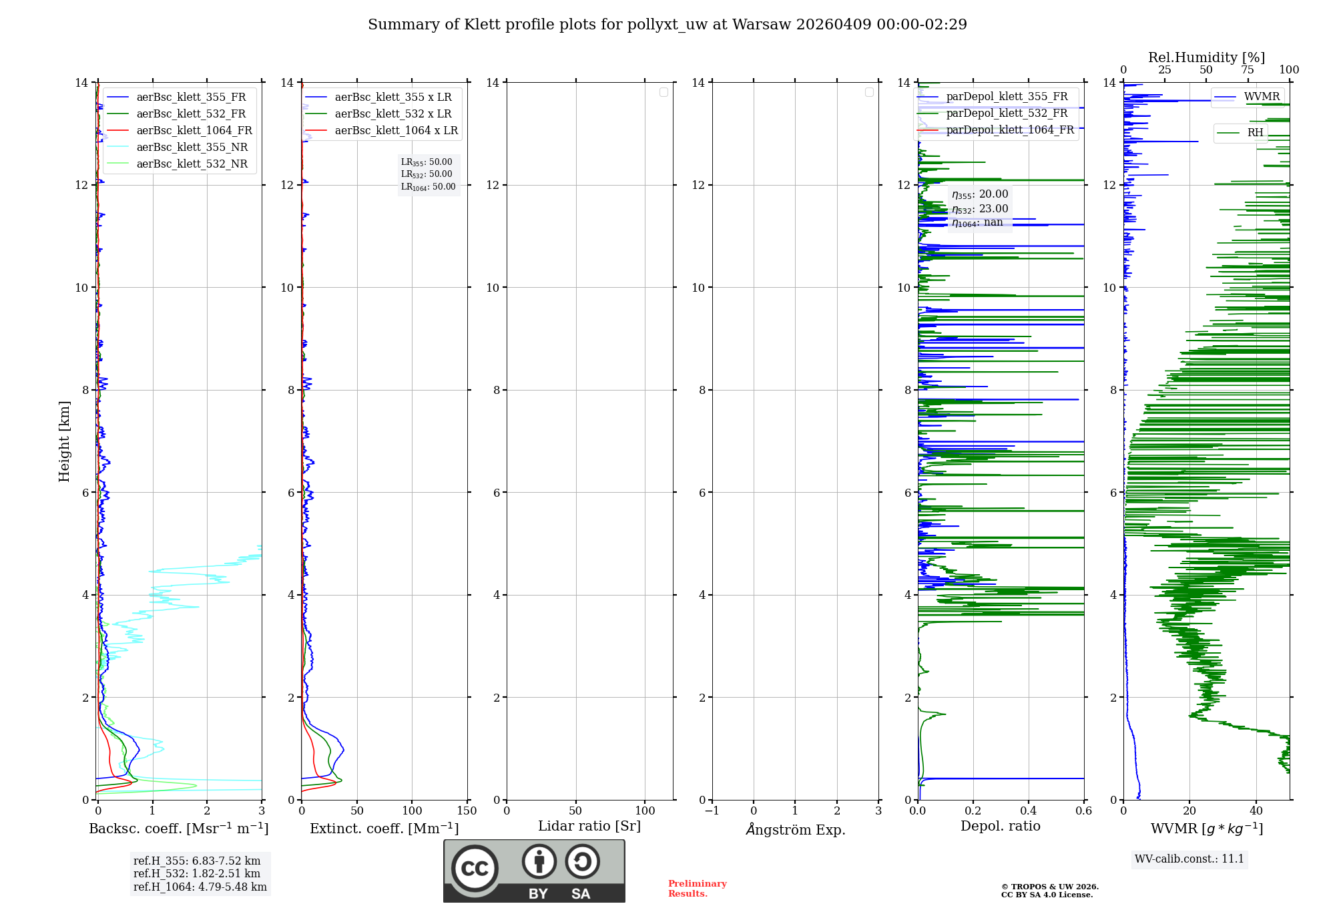
Task: Click the empty legend box in Ångström panel
Action: tap(869, 92)
